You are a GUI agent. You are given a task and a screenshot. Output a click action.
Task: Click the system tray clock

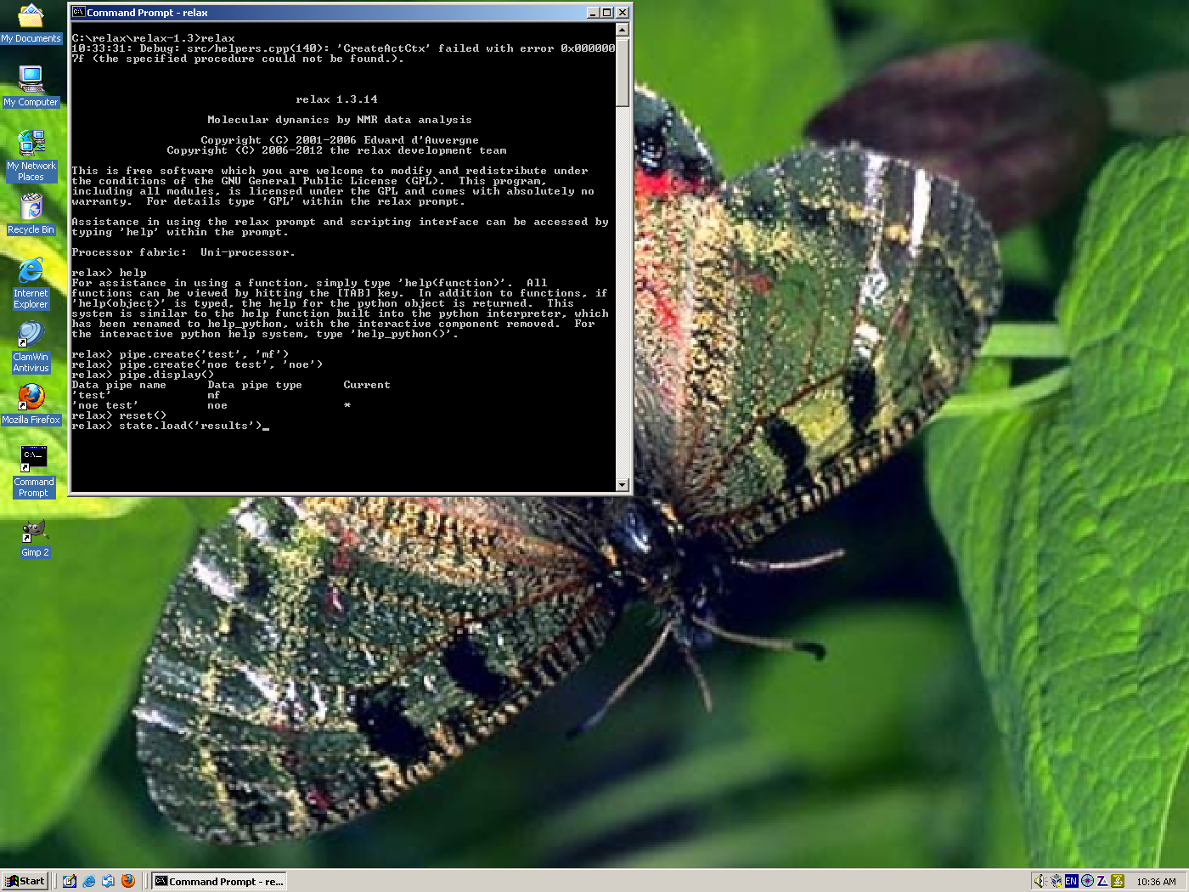click(x=1156, y=882)
